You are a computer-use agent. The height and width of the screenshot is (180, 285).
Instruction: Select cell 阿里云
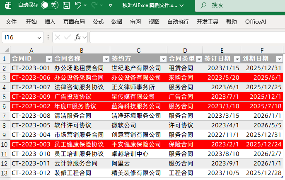pos(138,163)
